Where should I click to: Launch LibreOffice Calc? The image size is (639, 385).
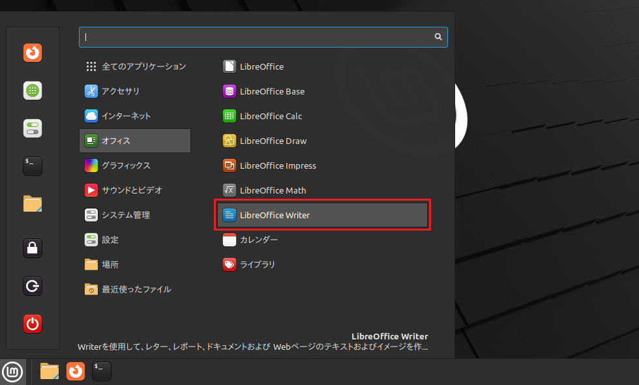pyautogui.click(x=322, y=116)
